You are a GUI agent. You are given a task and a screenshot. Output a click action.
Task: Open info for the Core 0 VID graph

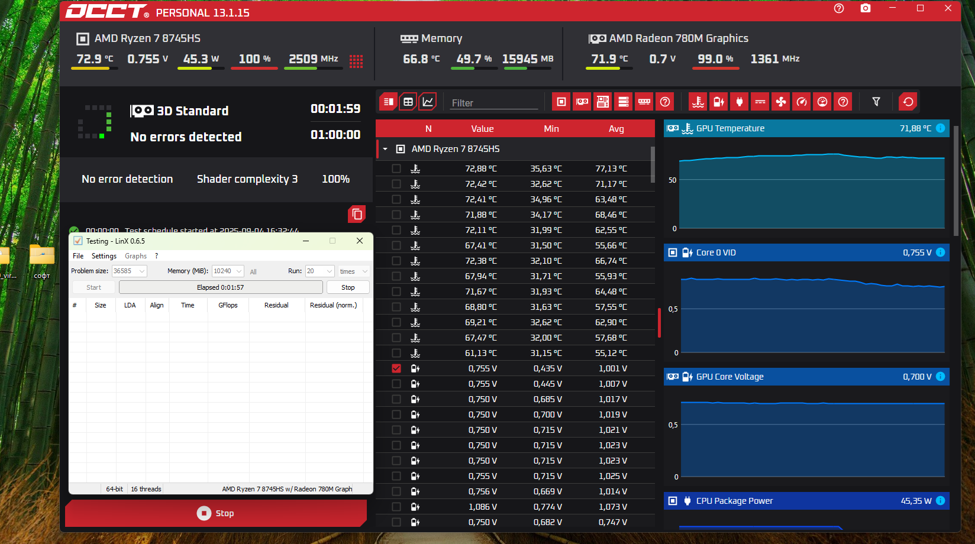(x=940, y=252)
